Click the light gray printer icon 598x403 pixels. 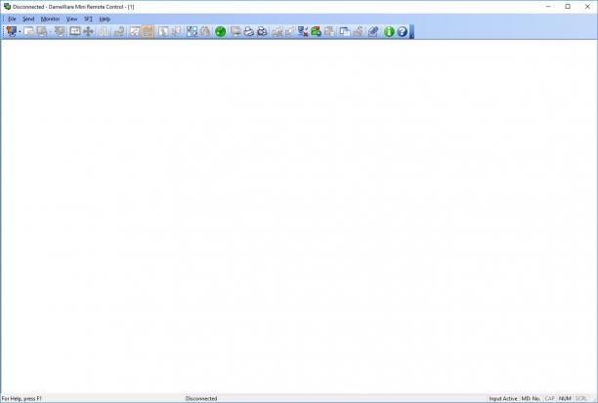pos(248,31)
